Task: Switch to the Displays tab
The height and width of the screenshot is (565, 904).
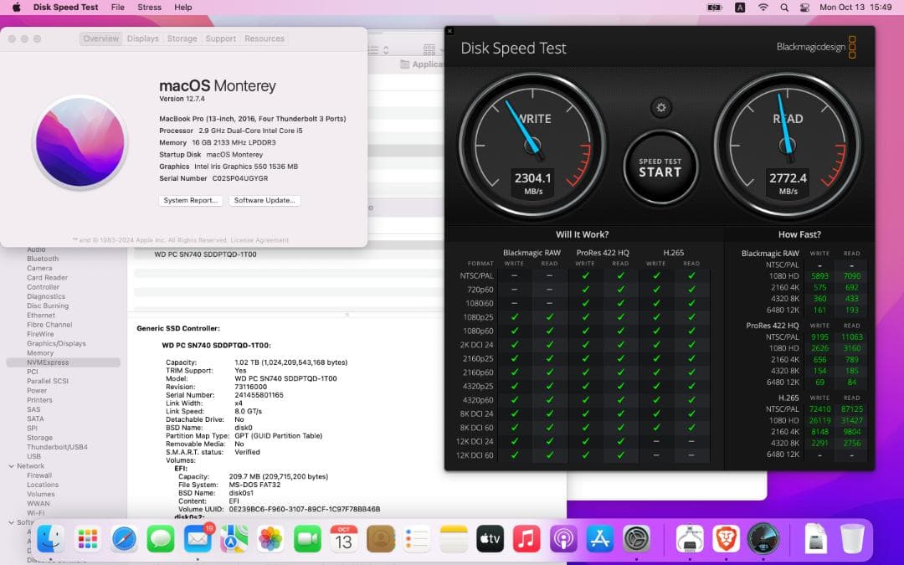Action: (142, 38)
